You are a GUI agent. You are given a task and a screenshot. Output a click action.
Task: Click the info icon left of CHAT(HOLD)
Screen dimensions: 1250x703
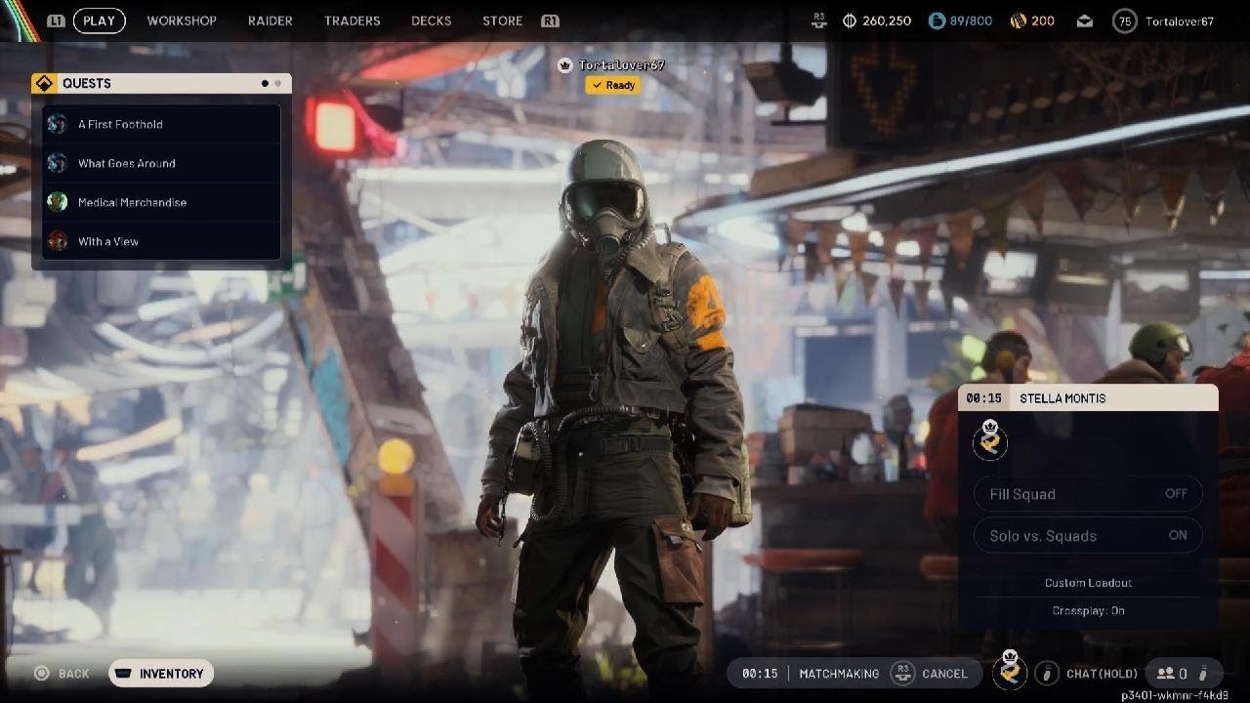[x=1047, y=673]
